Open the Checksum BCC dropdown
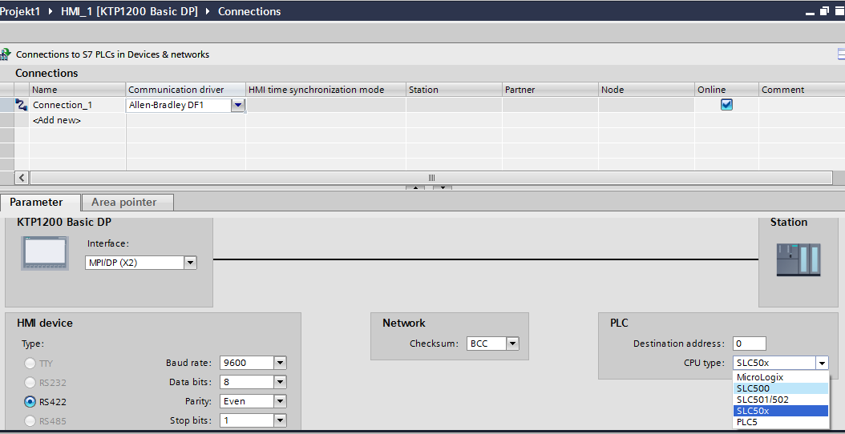Image resolution: width=845 pixels, height=434 pixels. (512, 343)
